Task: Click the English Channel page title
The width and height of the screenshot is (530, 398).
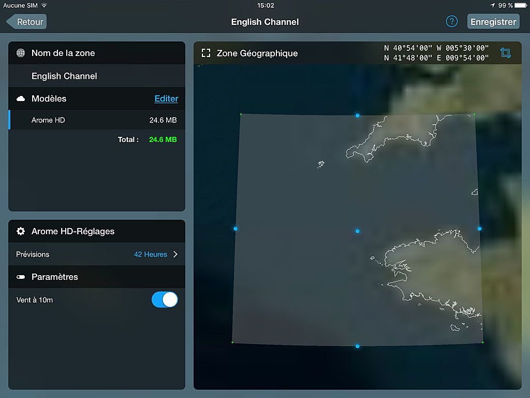Action: (x=264, y=22)
